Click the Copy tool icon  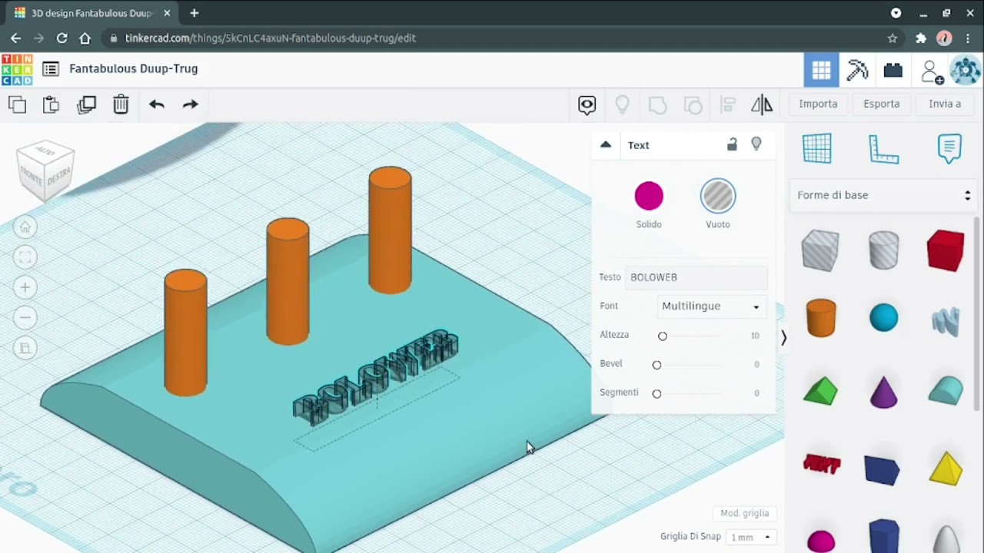[17, 104]
